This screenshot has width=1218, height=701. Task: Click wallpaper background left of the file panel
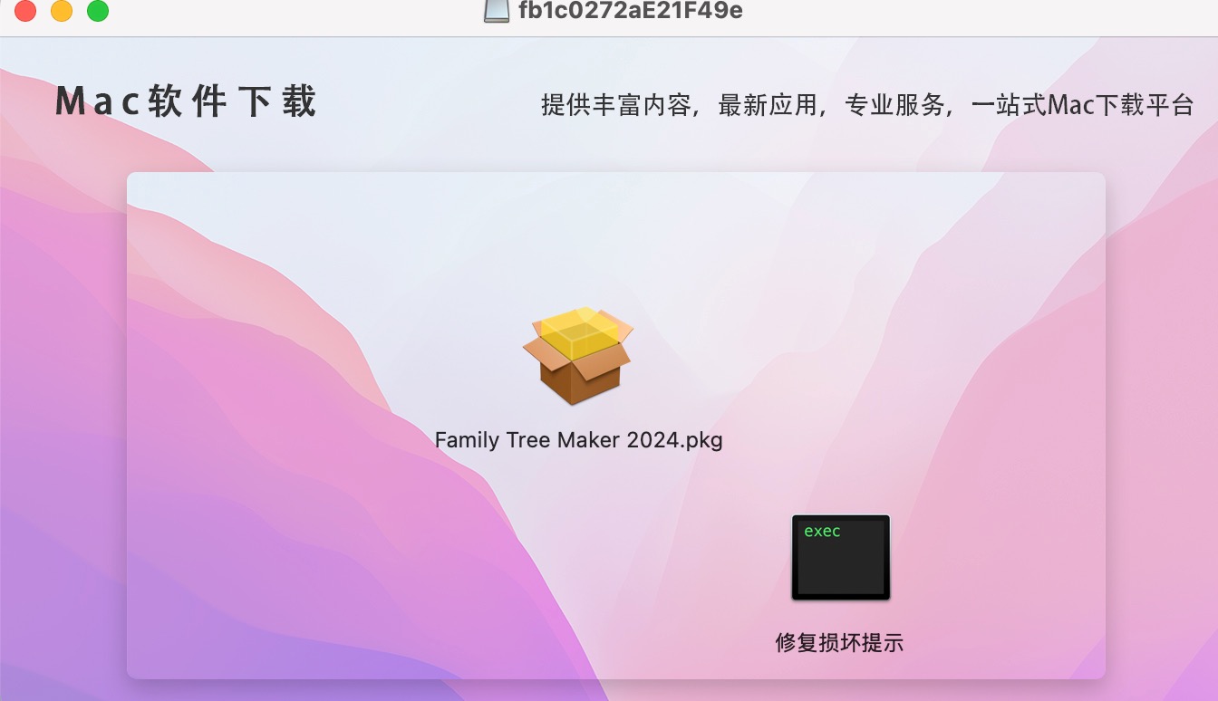coord(63,408)
